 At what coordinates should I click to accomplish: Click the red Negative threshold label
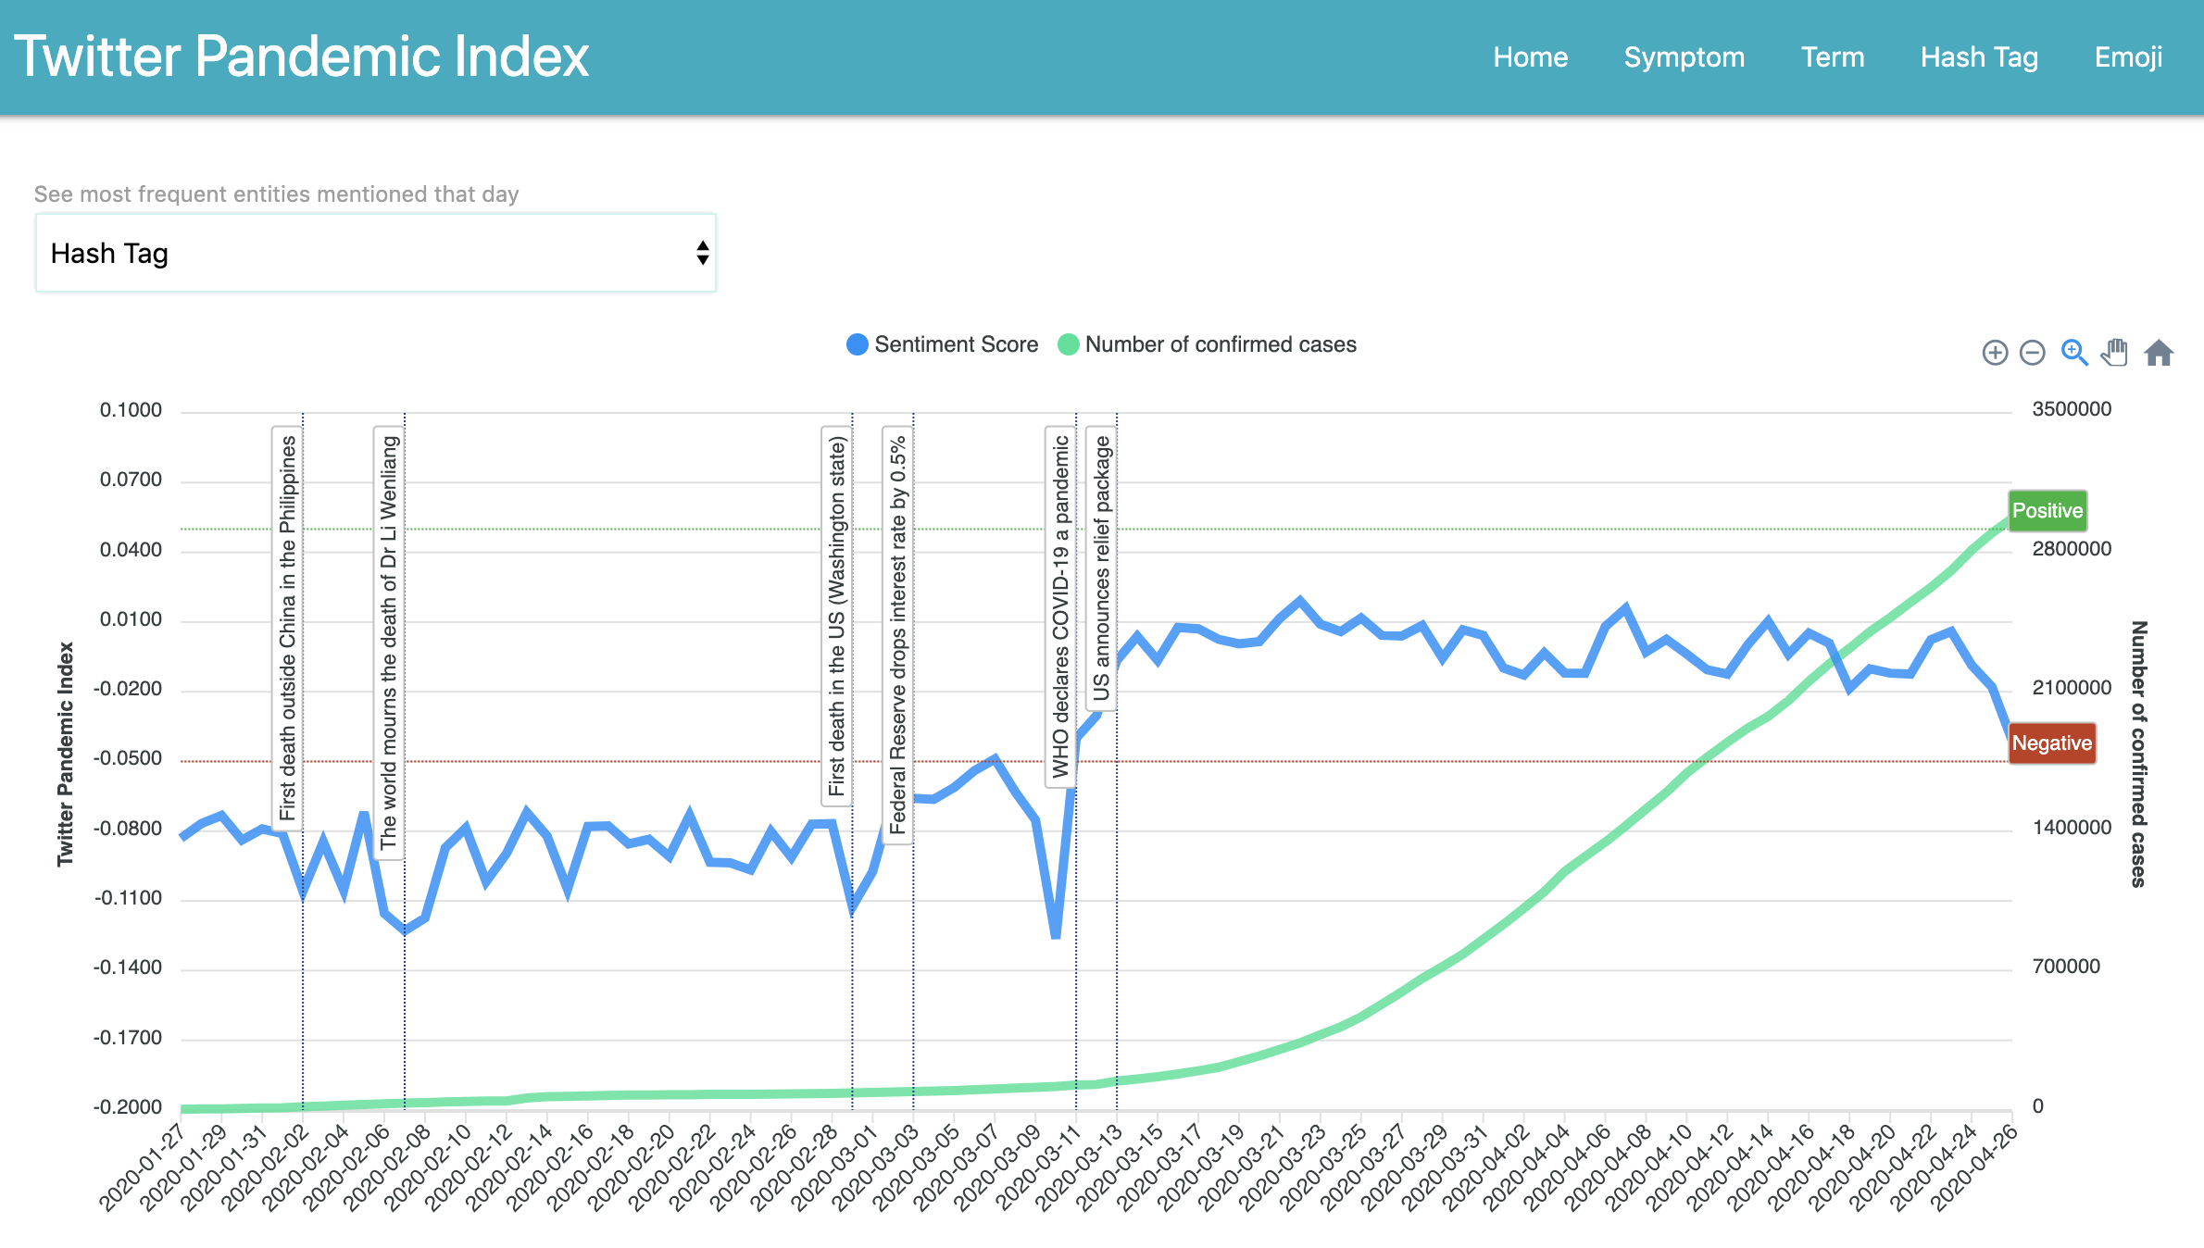(x=2051, y=743)
